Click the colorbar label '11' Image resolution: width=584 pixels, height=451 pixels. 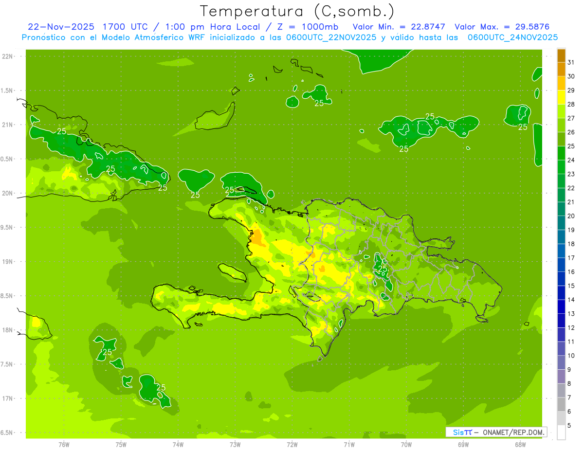pyautogui.click(x=571, y=342)
